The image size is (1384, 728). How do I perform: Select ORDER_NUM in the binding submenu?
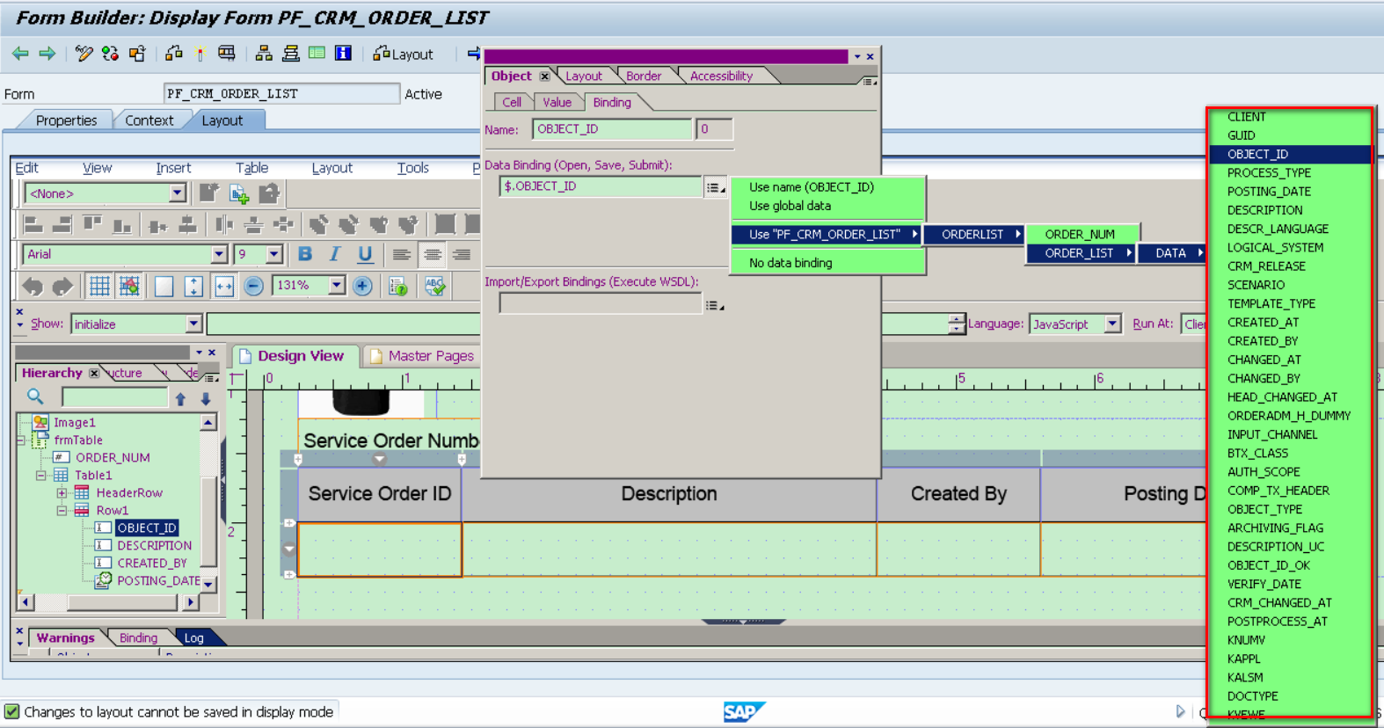[x=1080, y=235]
